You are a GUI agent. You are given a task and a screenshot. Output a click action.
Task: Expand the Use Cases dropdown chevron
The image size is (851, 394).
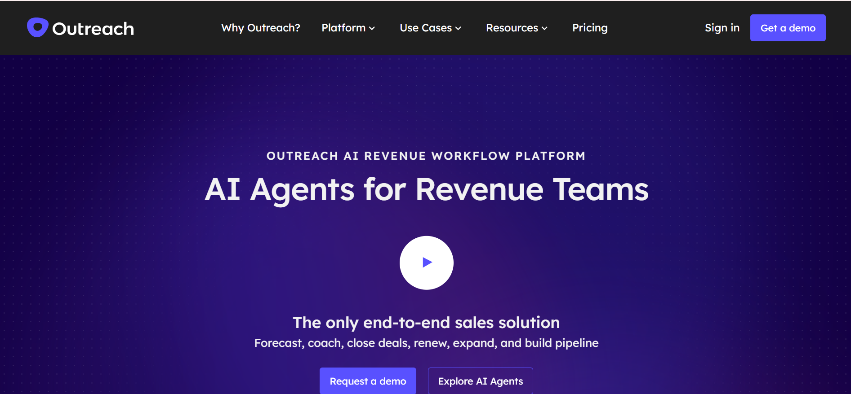click(x=458, y=28)
